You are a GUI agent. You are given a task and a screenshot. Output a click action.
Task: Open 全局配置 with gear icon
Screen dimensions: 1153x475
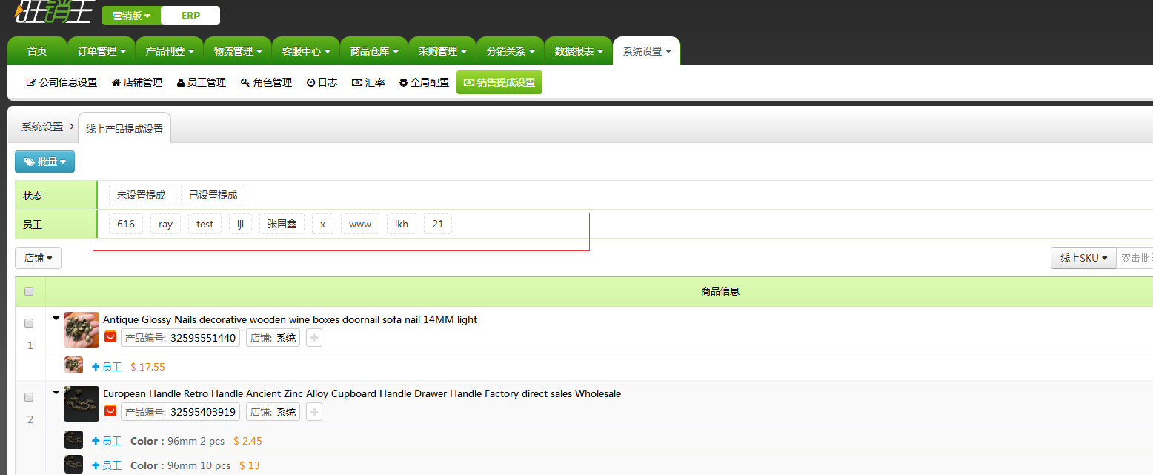tap(424, 82)
